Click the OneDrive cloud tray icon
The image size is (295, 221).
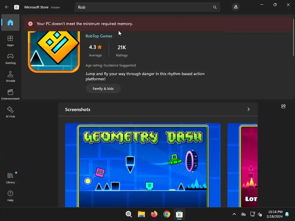243,214
